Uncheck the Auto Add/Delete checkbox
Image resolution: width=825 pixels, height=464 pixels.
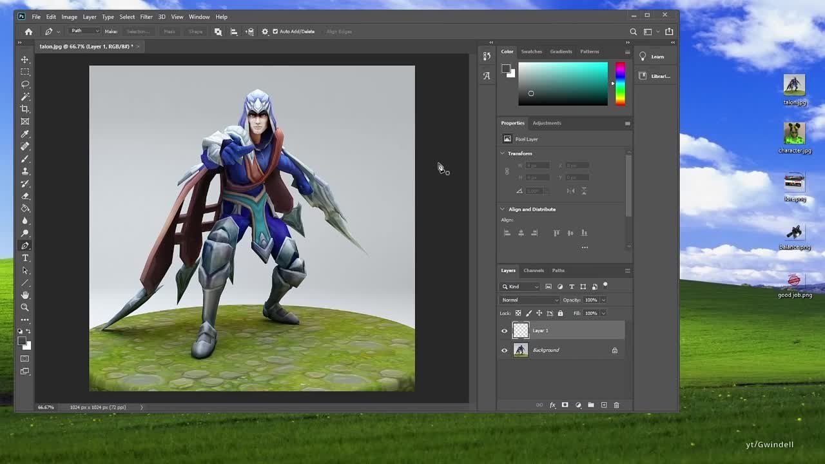point(275,32)
